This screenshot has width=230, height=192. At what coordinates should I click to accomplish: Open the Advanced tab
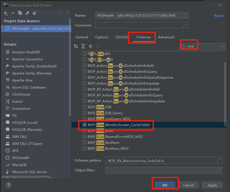pos(166,37)
